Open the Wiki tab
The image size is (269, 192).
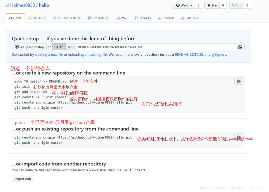121,18
